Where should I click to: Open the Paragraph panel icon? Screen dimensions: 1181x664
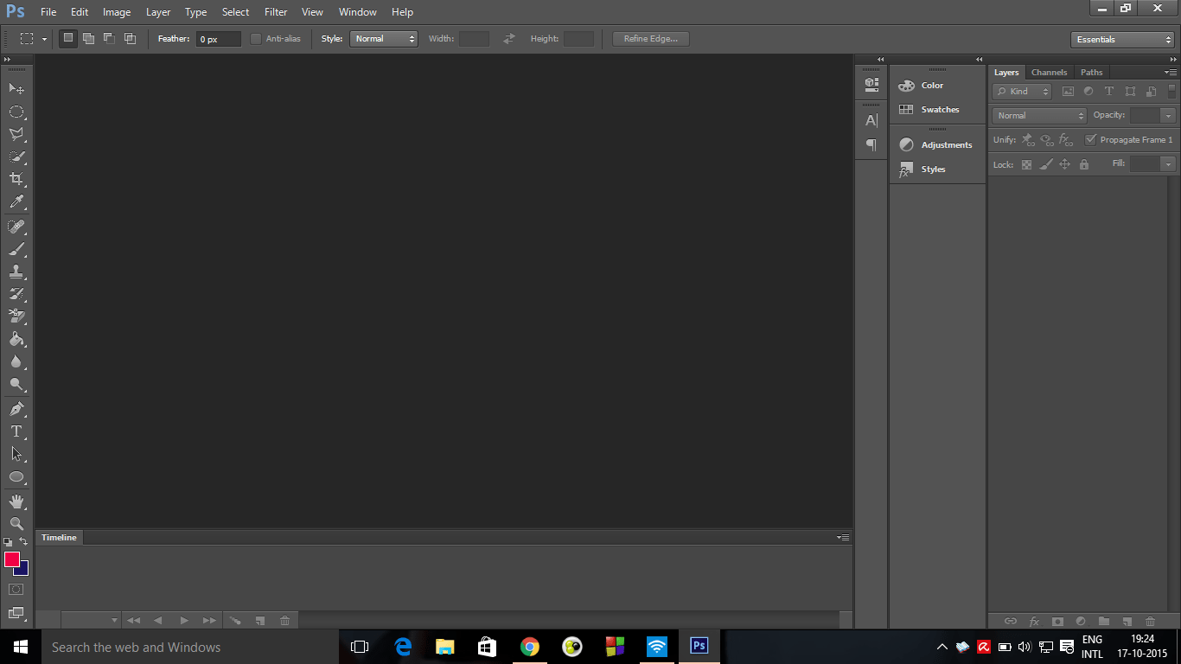click(871, 144)
